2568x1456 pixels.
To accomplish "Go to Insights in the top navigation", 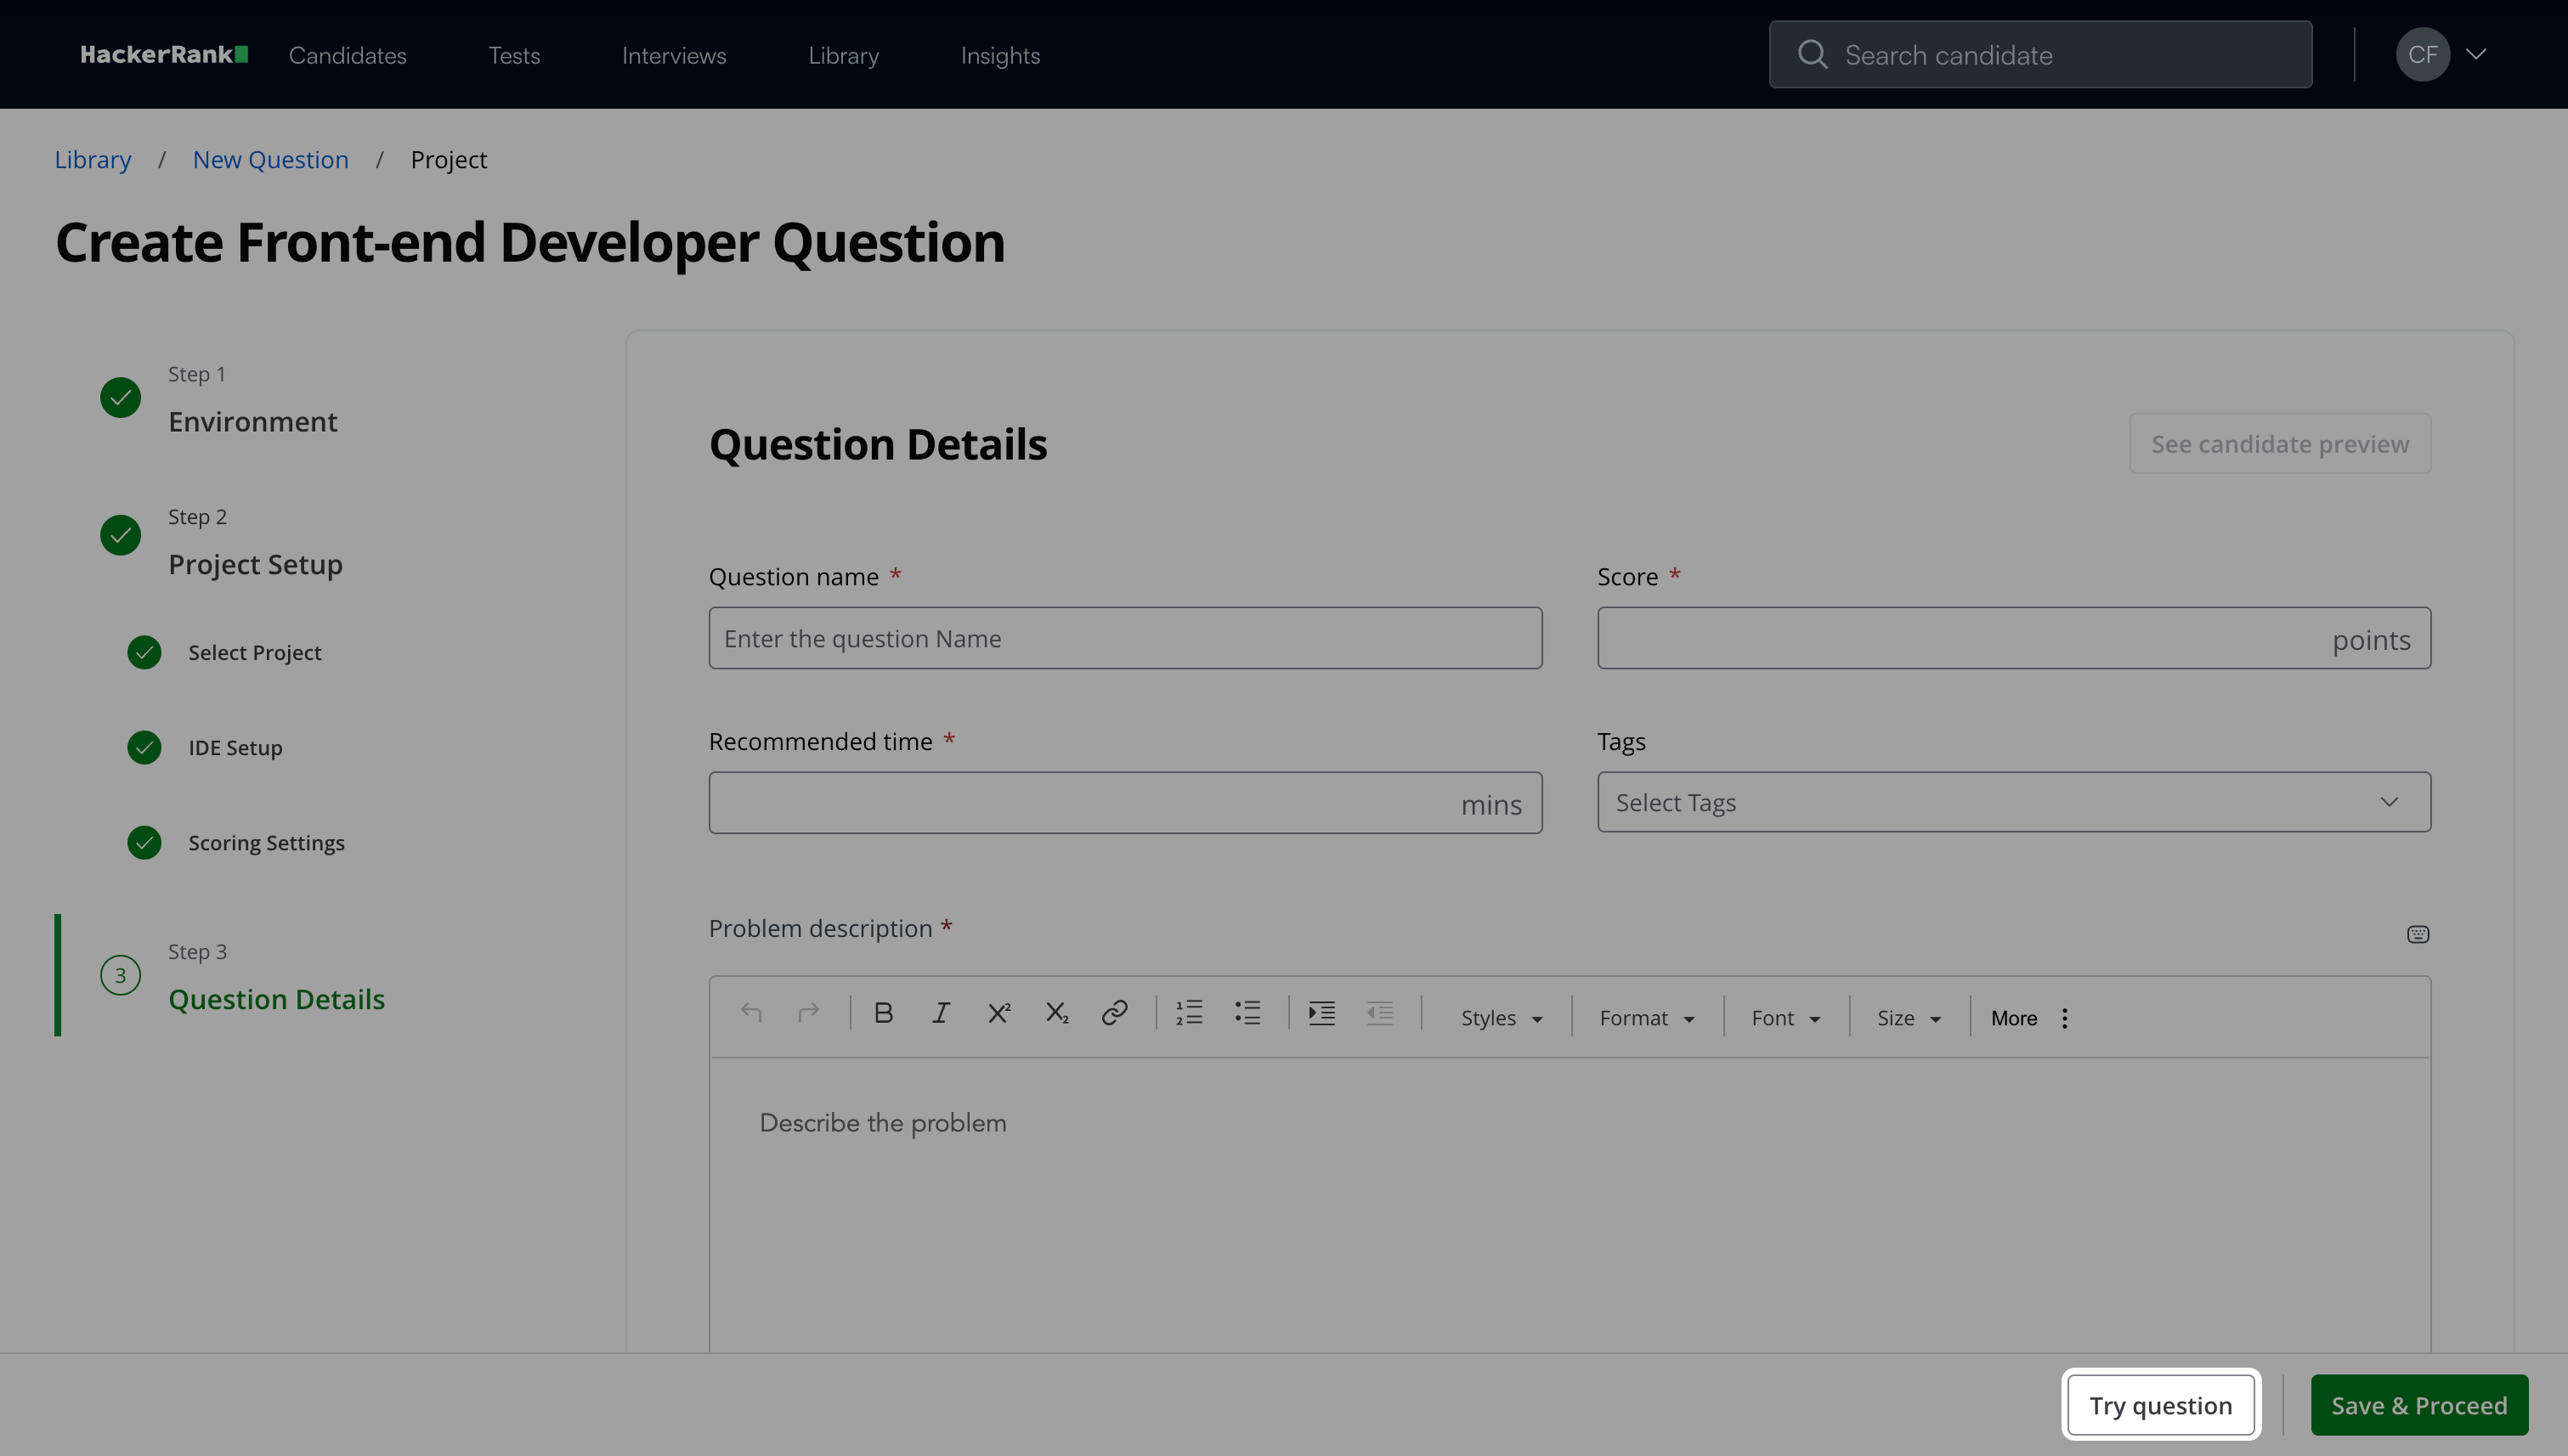I will point(999,55).
